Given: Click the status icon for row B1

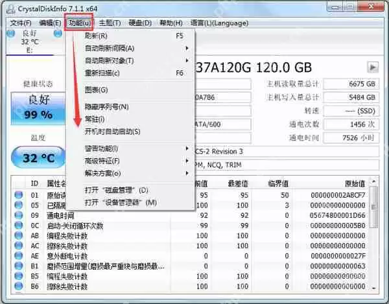Looking at the screenshot, I should [x=18, y=266].
